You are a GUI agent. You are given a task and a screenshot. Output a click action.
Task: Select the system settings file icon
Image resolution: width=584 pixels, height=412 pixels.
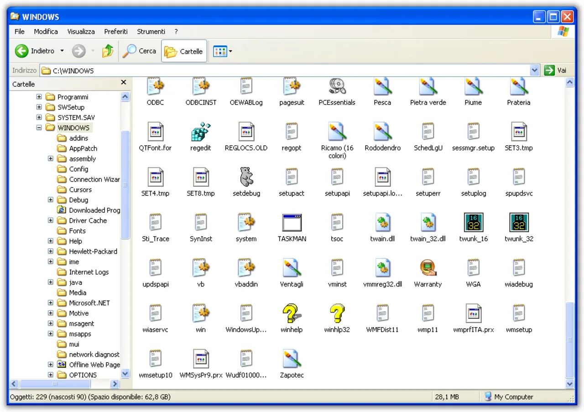click(246, 223)
